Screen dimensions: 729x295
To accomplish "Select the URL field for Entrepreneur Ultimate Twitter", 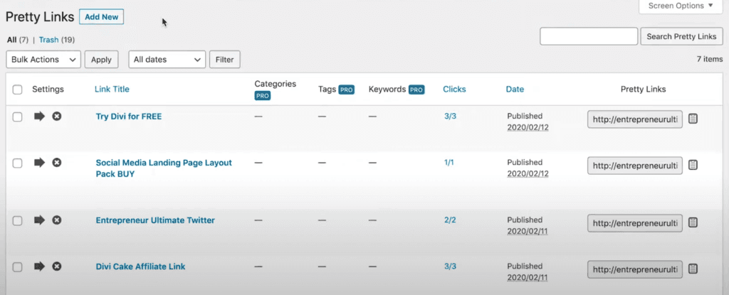I will point(635,223).
